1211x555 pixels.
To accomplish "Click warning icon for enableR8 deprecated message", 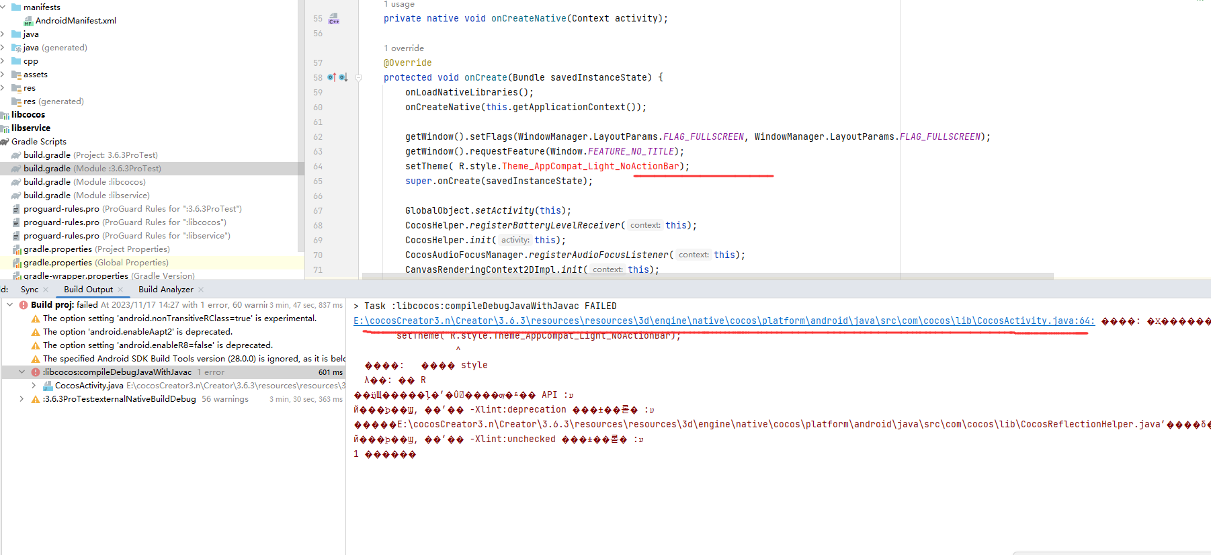I will (36, 345).
